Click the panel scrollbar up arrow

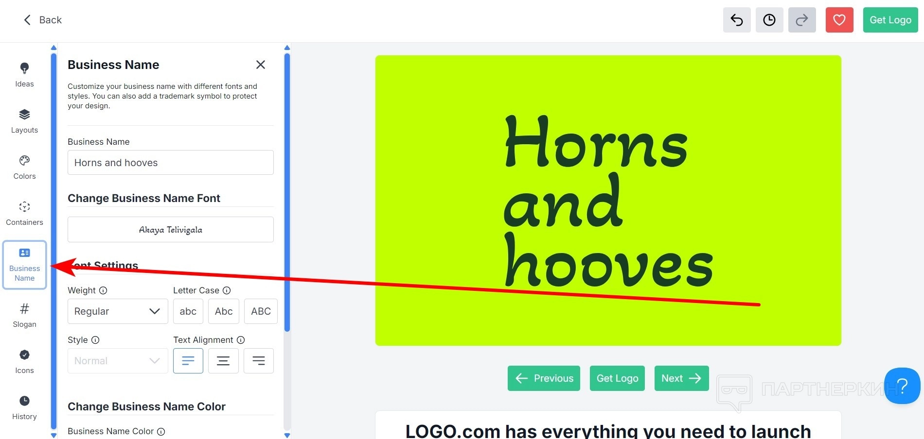(x=287, y=48)
